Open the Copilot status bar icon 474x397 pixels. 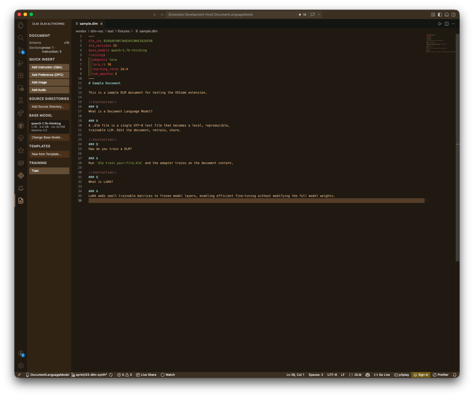(x=368, y=375)
